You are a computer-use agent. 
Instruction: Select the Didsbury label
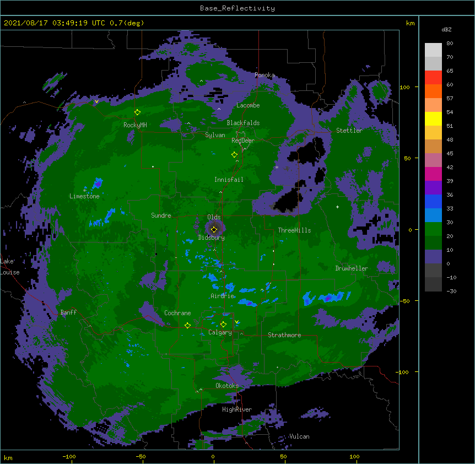pos(212,238)
